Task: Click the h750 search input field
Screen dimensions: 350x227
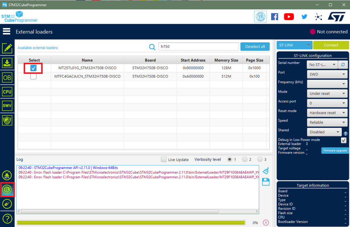Action: tap(198, 47)
